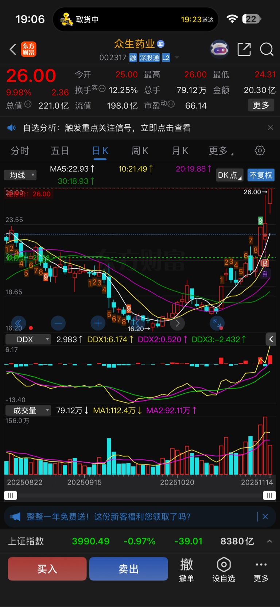Select the 日K tab

click(100, 151)
